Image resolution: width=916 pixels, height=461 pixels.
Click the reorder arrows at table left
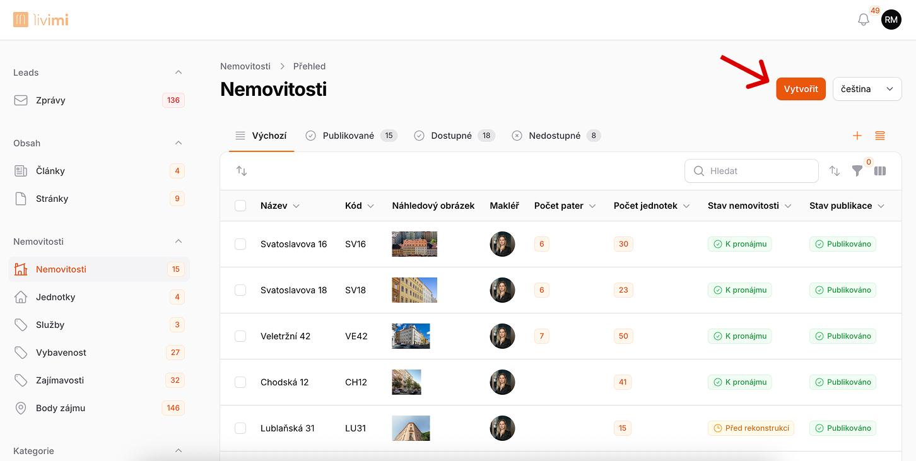242,171
